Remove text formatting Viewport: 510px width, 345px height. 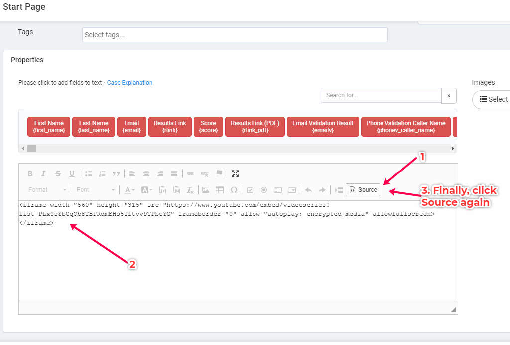(190, 190)
